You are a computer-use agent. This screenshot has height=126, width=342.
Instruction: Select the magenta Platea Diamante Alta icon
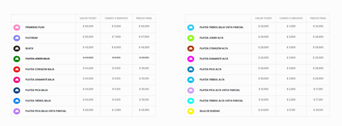[191, 59]
